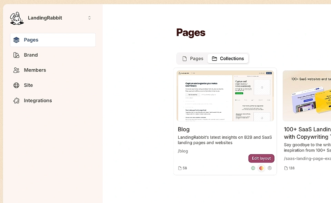Click the Blog collection title
This screenshot has height=203, width=331.
pyautogui.click(x=184, y=129)
